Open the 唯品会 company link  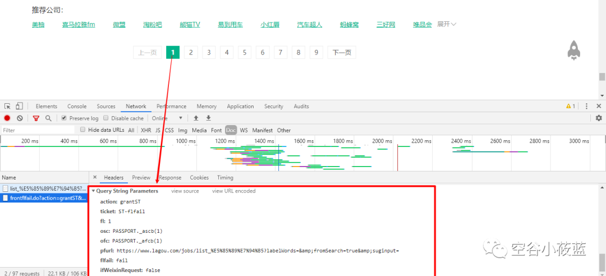point(423,25)
